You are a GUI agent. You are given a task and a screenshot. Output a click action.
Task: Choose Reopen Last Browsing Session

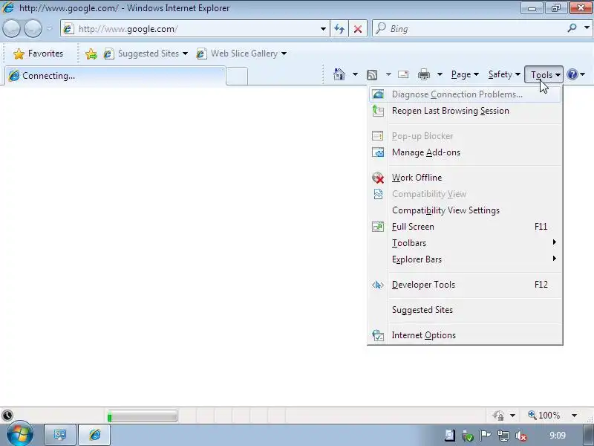466,111
